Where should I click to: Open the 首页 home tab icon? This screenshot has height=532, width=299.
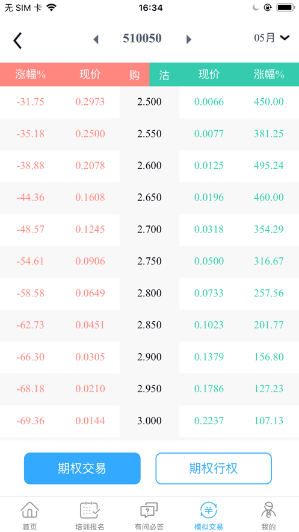coord(30,510)
